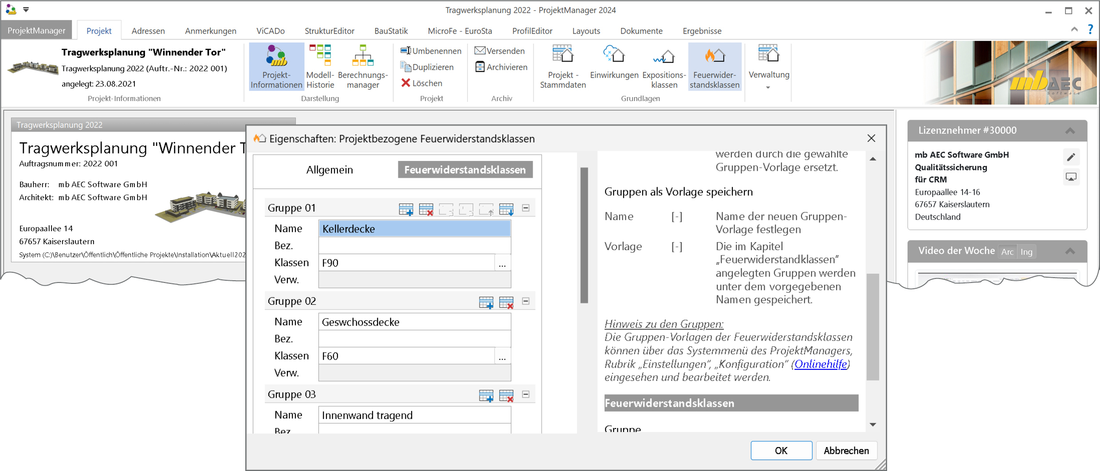Collapse the ribbon with the chevron
Screen dimensions: 1100x471
pos(1074,29)
